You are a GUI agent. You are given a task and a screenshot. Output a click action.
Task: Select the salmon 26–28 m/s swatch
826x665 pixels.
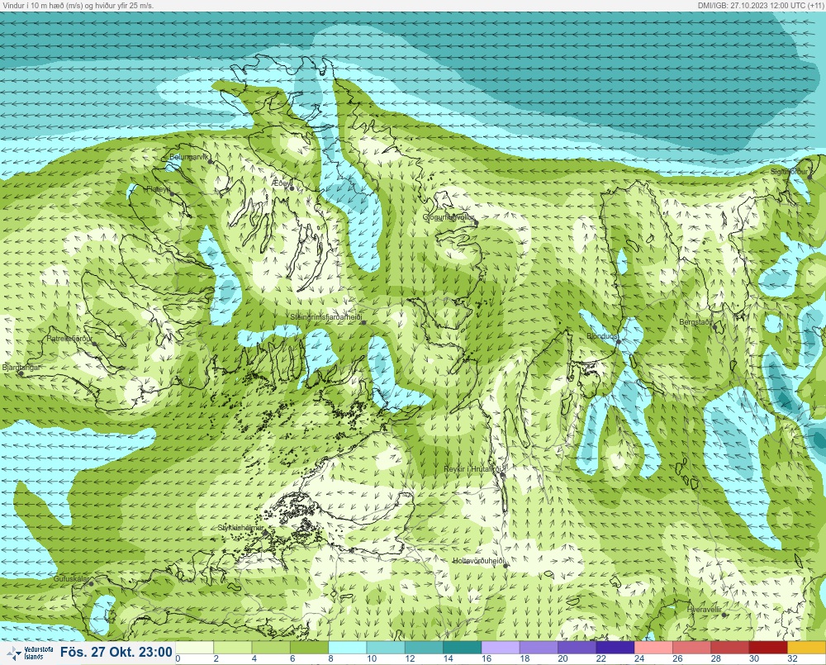[x=691, y=648]
